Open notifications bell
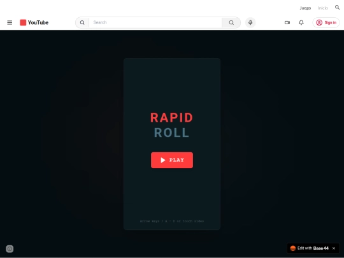Screen dimensions: 344x258 pyautogui.click(x=301, y=22)
